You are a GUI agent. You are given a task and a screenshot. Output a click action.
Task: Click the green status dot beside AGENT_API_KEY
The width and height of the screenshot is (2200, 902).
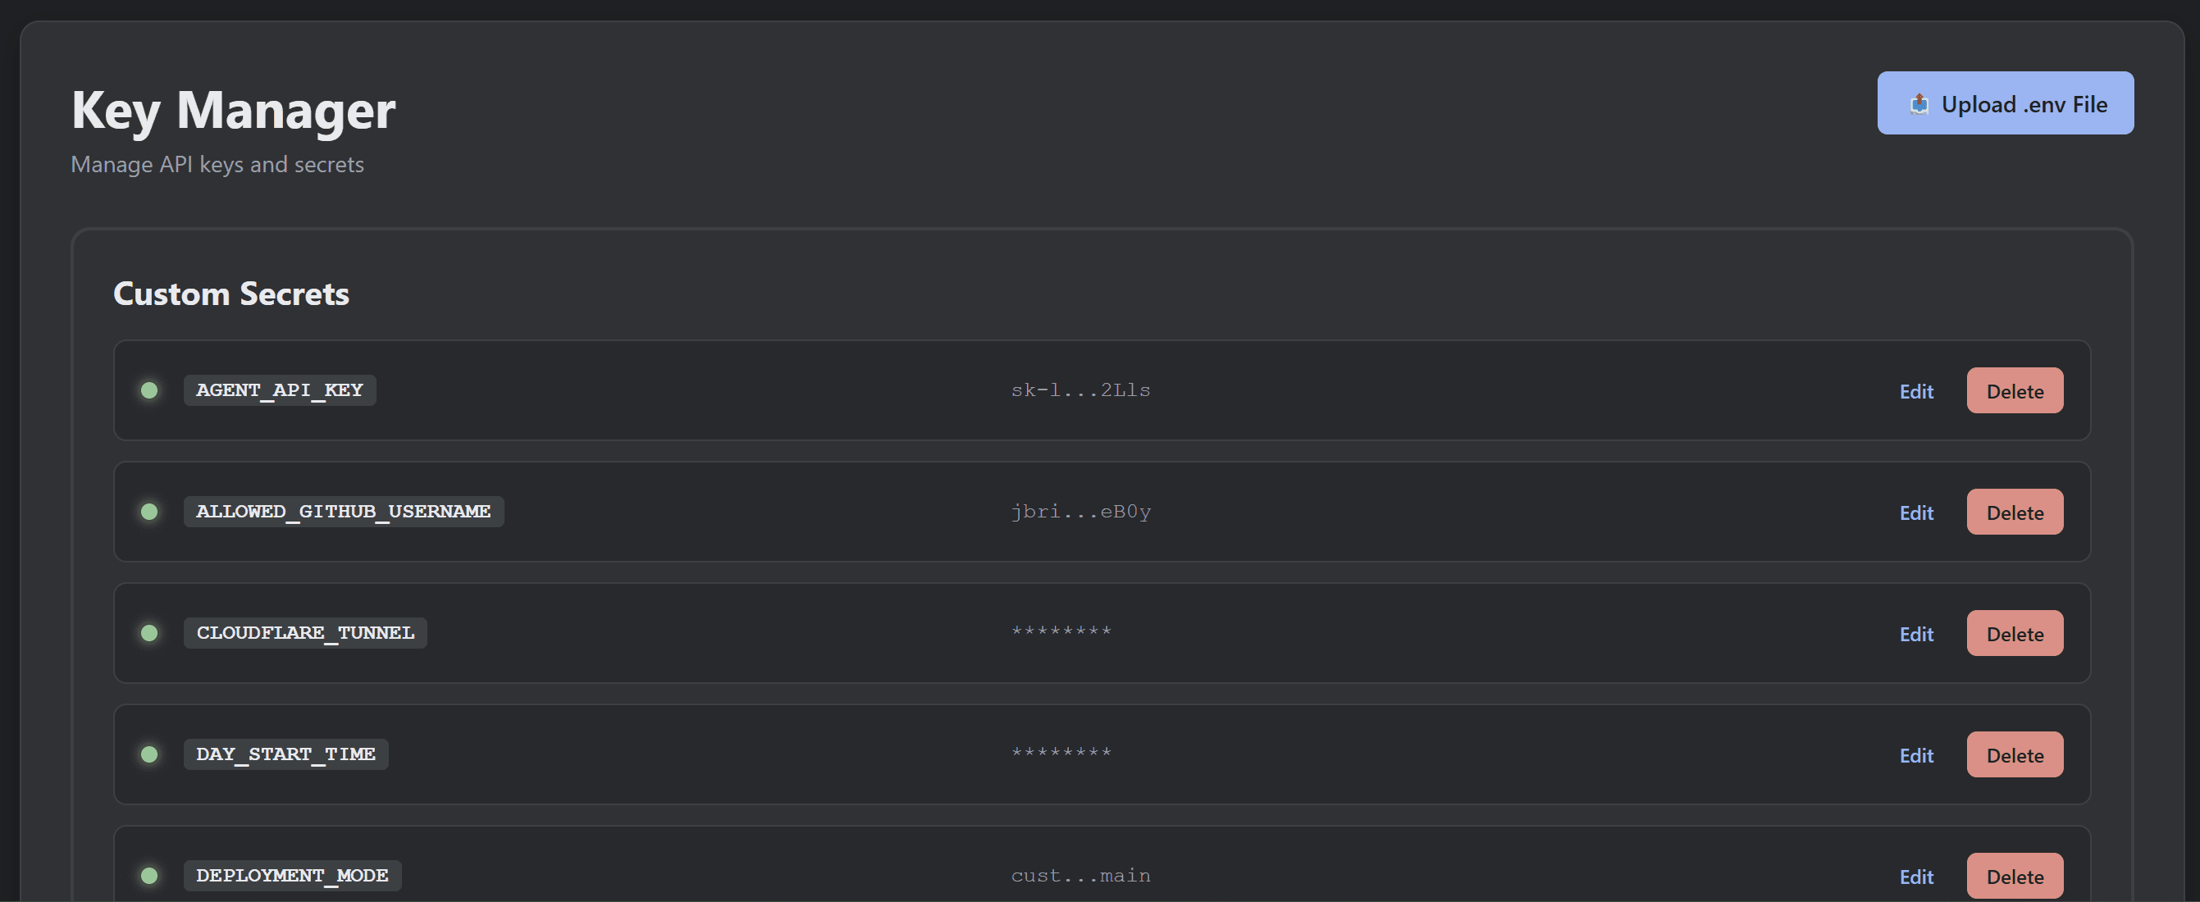(150, 390)
